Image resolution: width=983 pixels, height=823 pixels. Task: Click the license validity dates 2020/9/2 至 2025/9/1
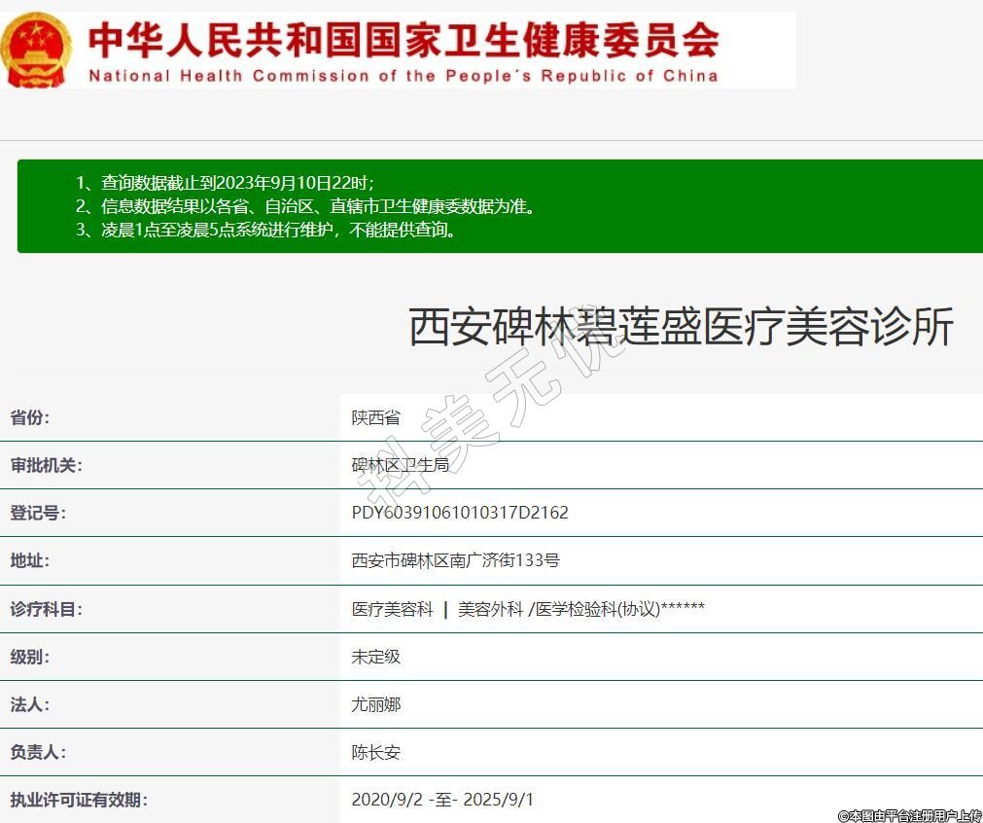point(442,800)
